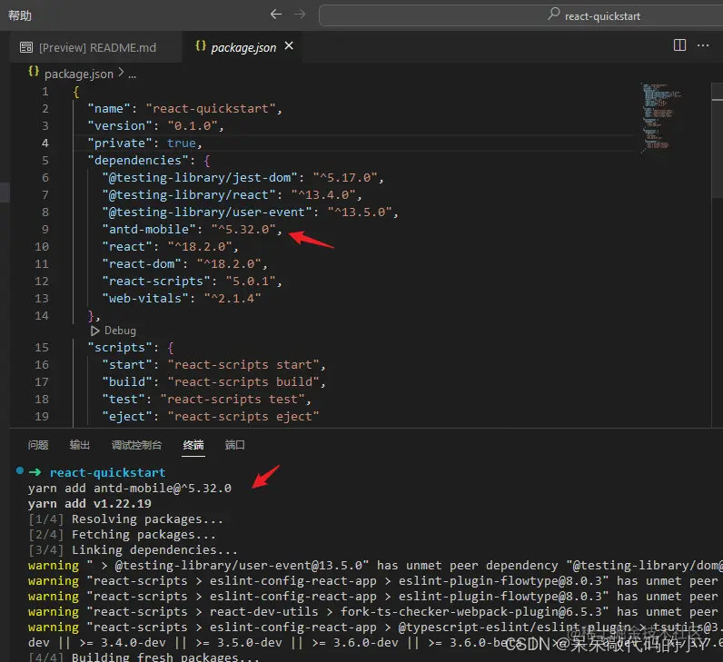
Task: Click the terminal prompt react-quickstart folder name
Action: click(x=107, y=472)
